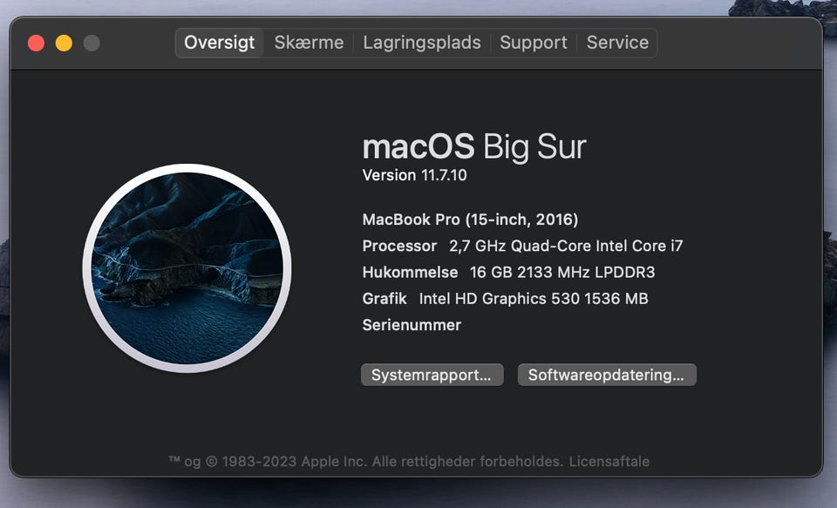This screenshot has height=508, width=837.
Task: Switch to the Oversigt tab
Action: coord(220,43)
